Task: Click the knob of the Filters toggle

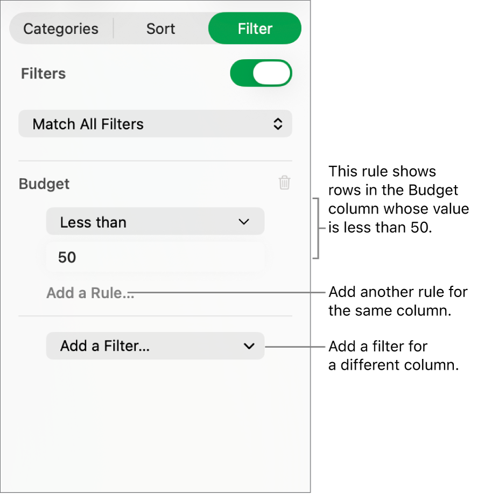Action: click(273, 73)
